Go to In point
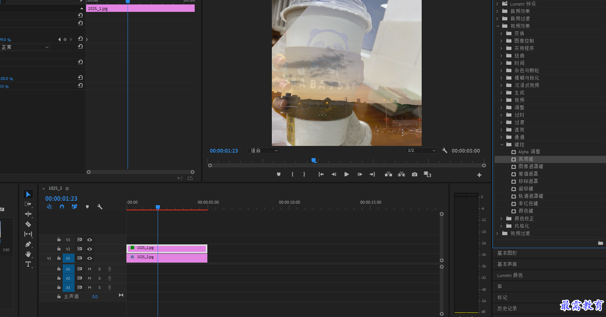 [321, 174]
